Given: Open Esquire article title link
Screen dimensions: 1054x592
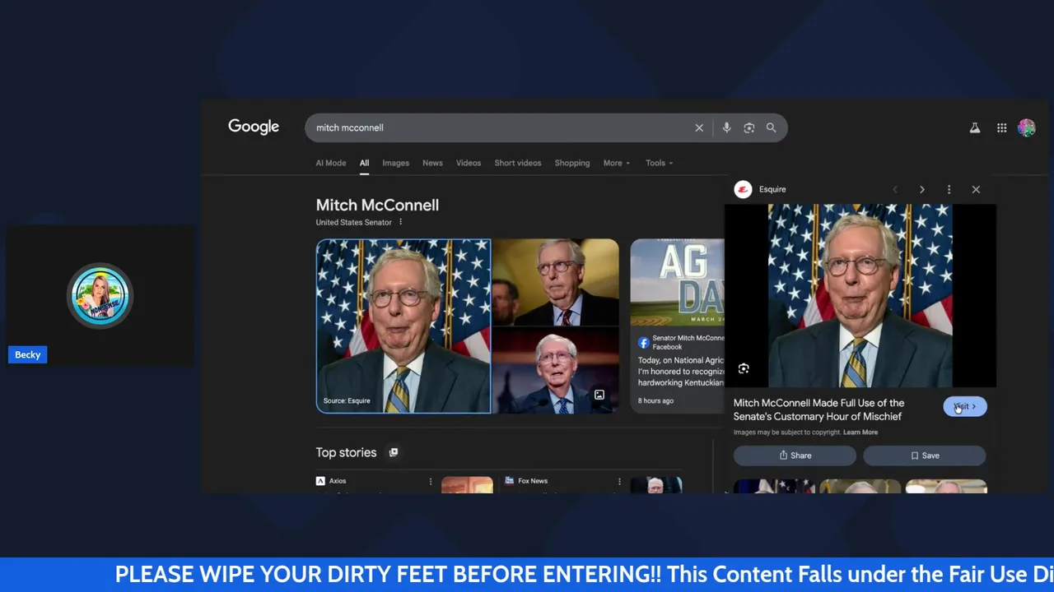Looking at the screenshot, I should (819, 409).
